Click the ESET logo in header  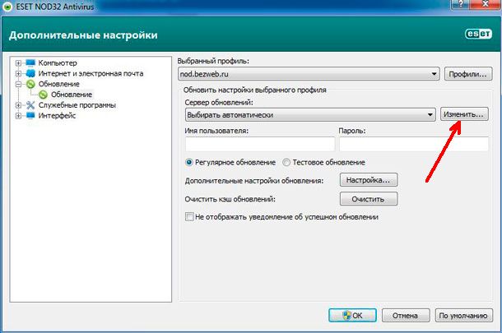[478, 34]
